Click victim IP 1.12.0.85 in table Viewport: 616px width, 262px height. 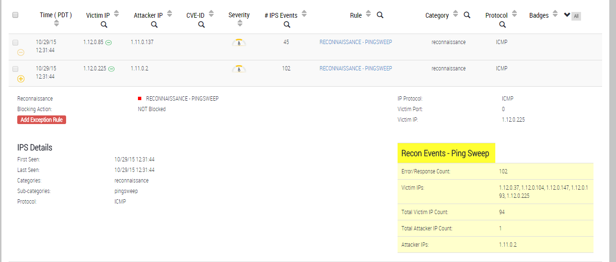pos(93,42)
